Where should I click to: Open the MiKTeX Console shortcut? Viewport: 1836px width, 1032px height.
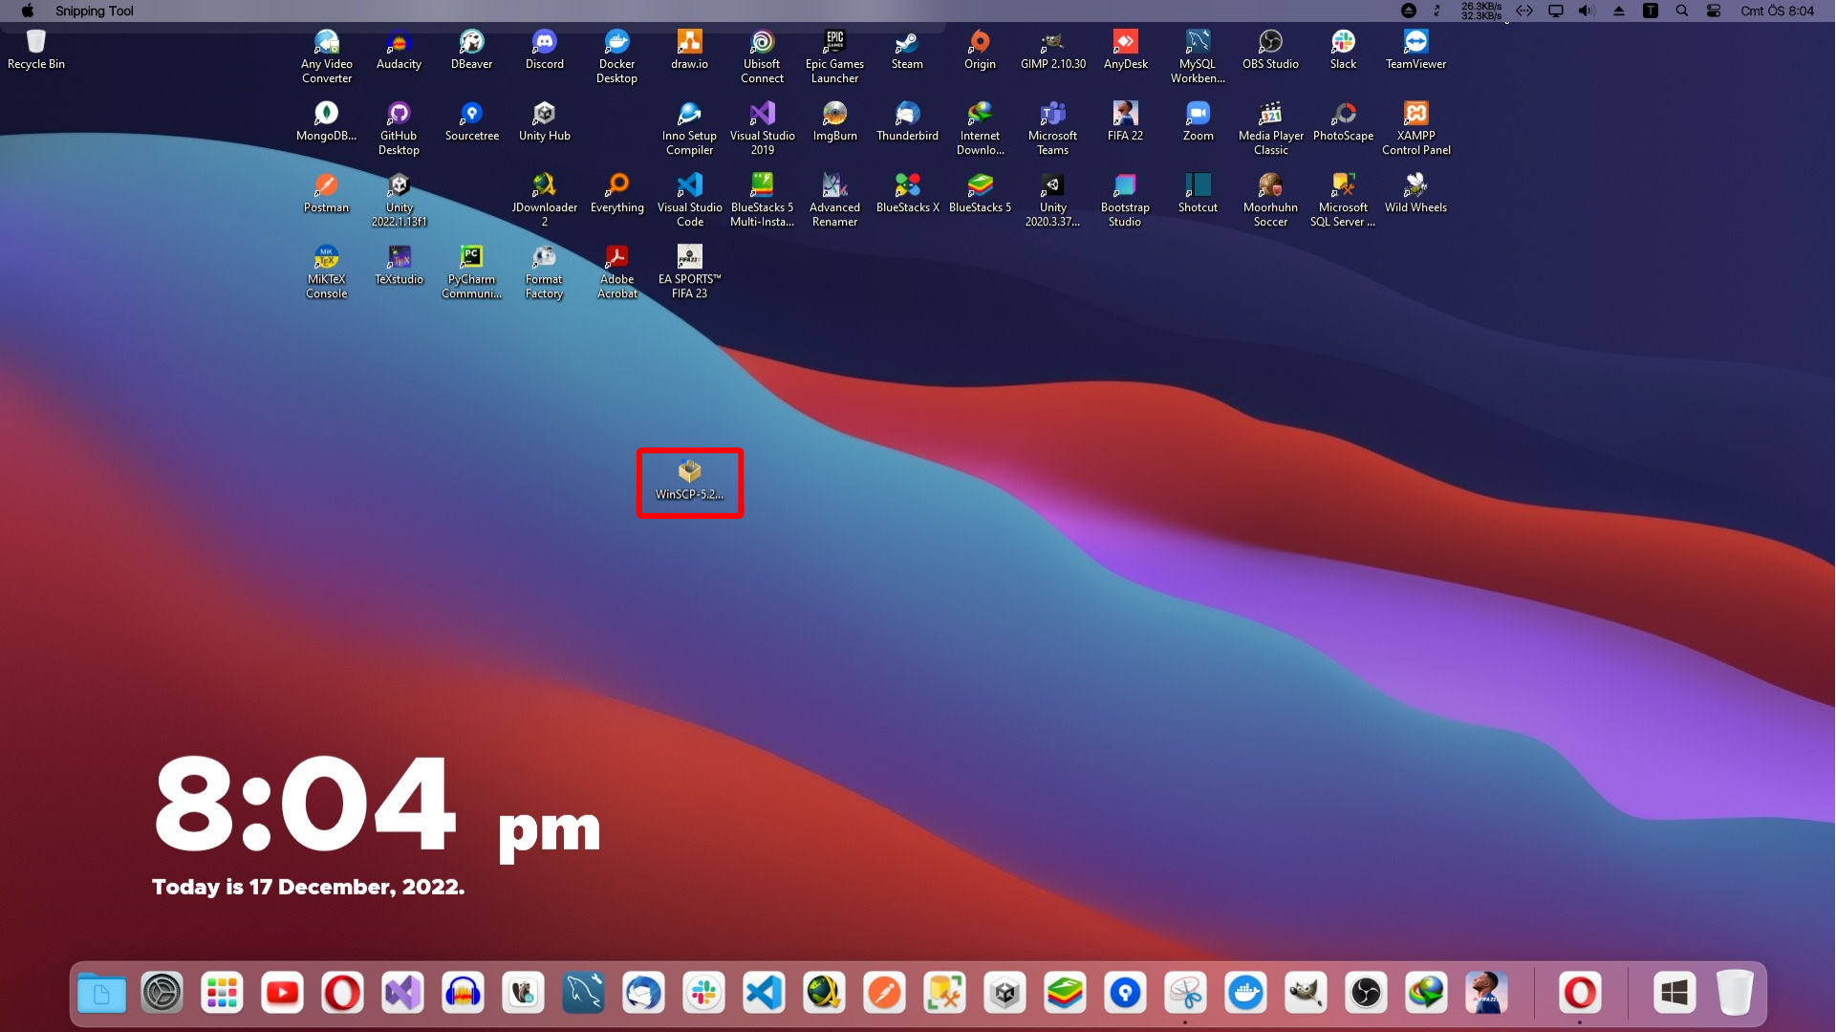[327, 271]
